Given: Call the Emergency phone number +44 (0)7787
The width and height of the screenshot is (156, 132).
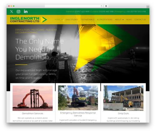Looking at the screenshot, I should click(x=136, y=12).
